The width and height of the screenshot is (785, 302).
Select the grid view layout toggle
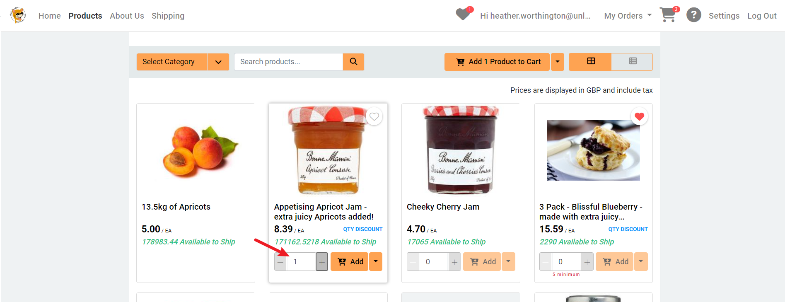(589, 61)
